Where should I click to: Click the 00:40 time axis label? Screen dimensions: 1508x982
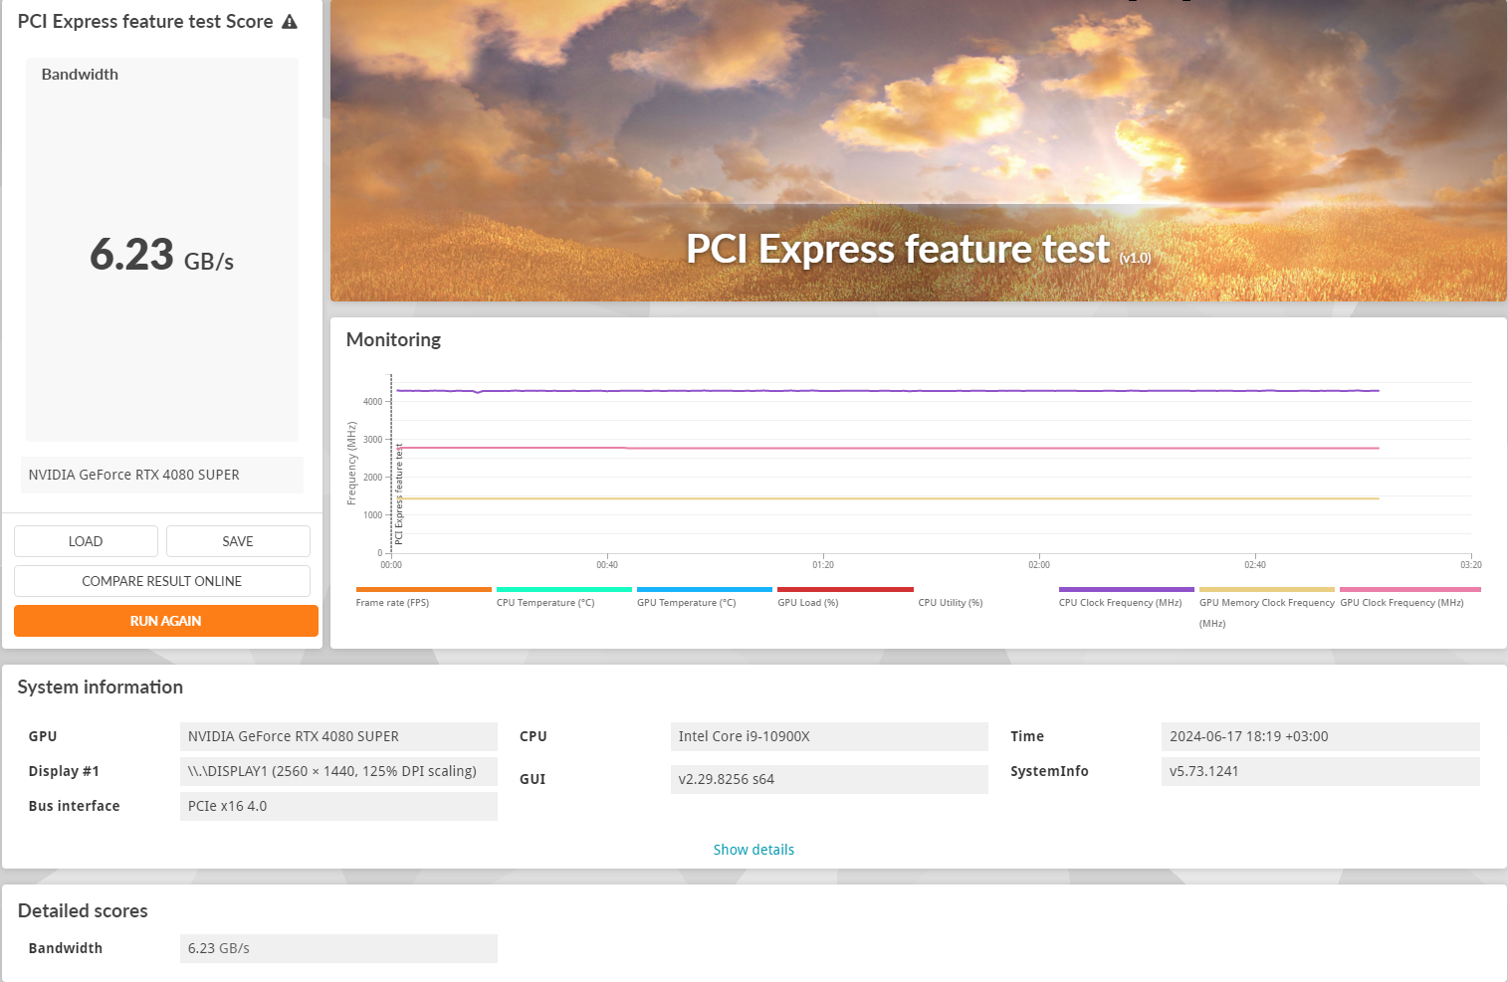point(607,565)
